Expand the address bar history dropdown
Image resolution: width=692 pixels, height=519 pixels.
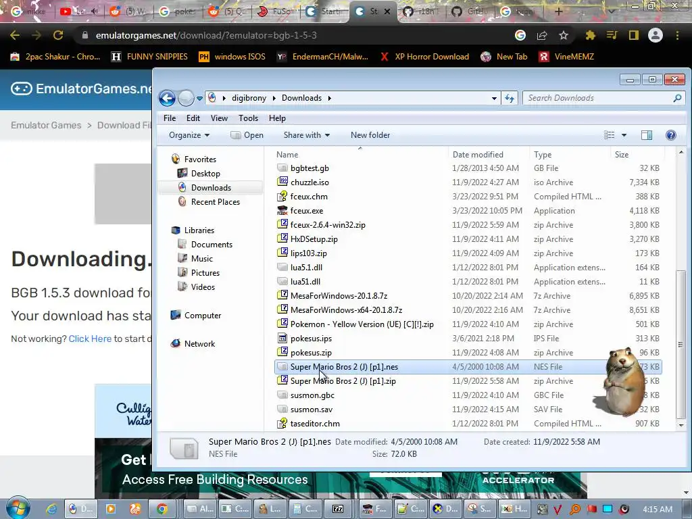tap(494, 98)
